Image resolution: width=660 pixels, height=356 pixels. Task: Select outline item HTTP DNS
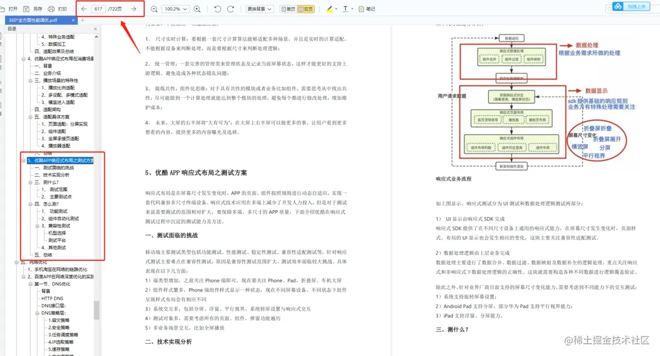click(x=52, y=299)
